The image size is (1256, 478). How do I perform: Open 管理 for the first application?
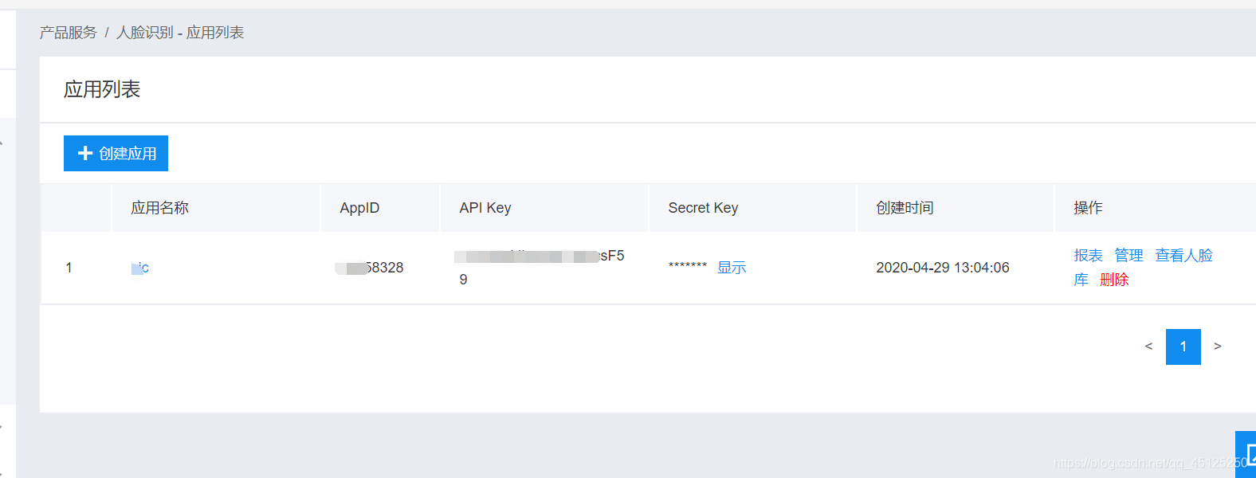pos(1128,256)
